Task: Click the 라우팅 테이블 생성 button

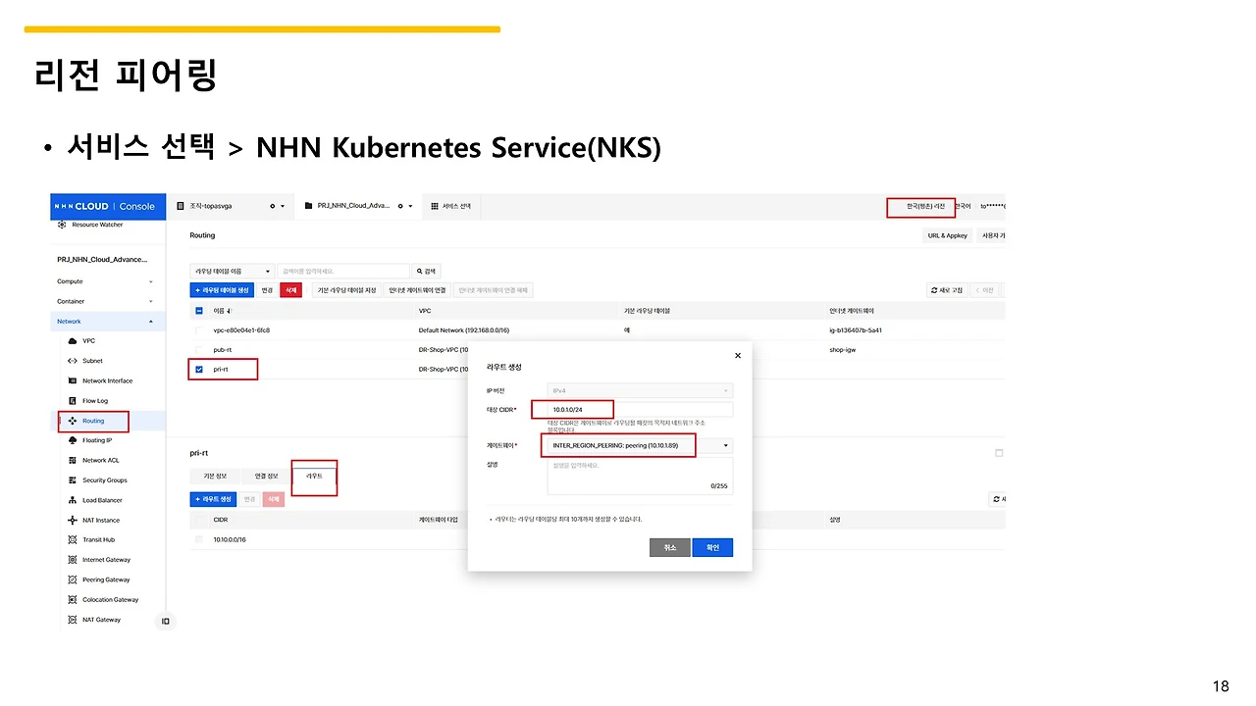Action: click(222, 290)
